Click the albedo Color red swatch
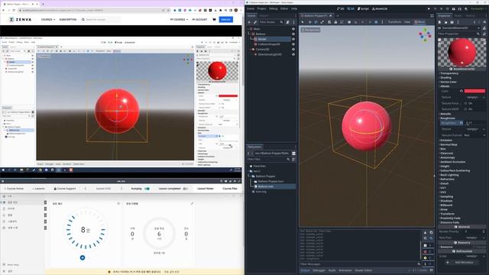Viewport: 489px width, 275px height. coord(474,91)
